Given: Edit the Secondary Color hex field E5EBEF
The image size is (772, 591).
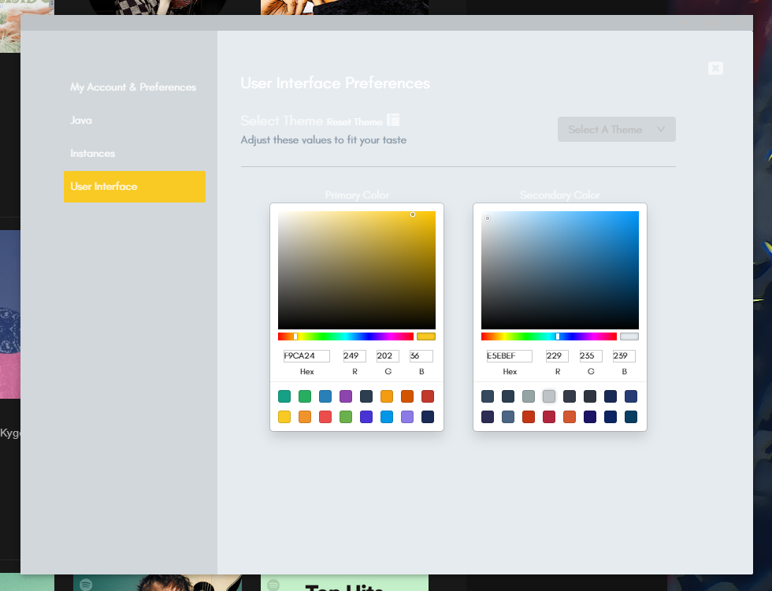Looking at the screenshot, I should pyautogui.click(x=510, y=355).
